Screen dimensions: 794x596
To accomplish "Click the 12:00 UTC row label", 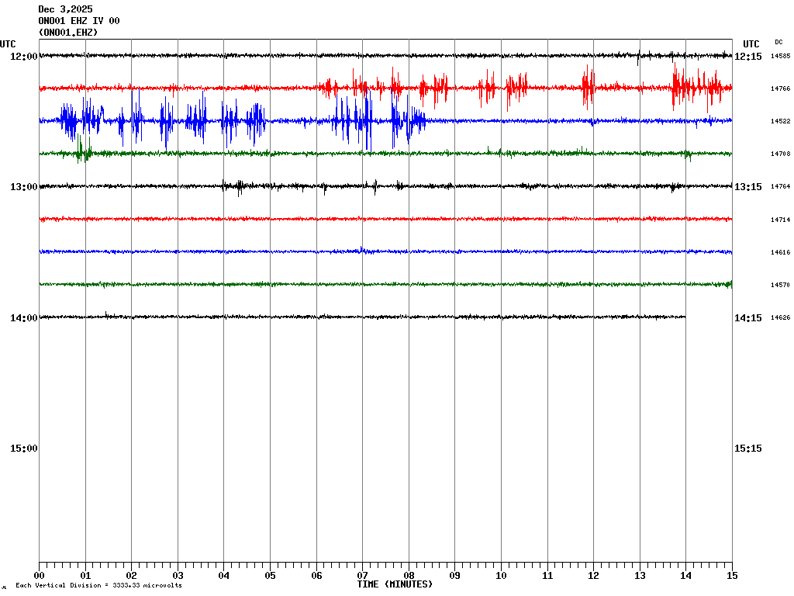I will point(23,57).
